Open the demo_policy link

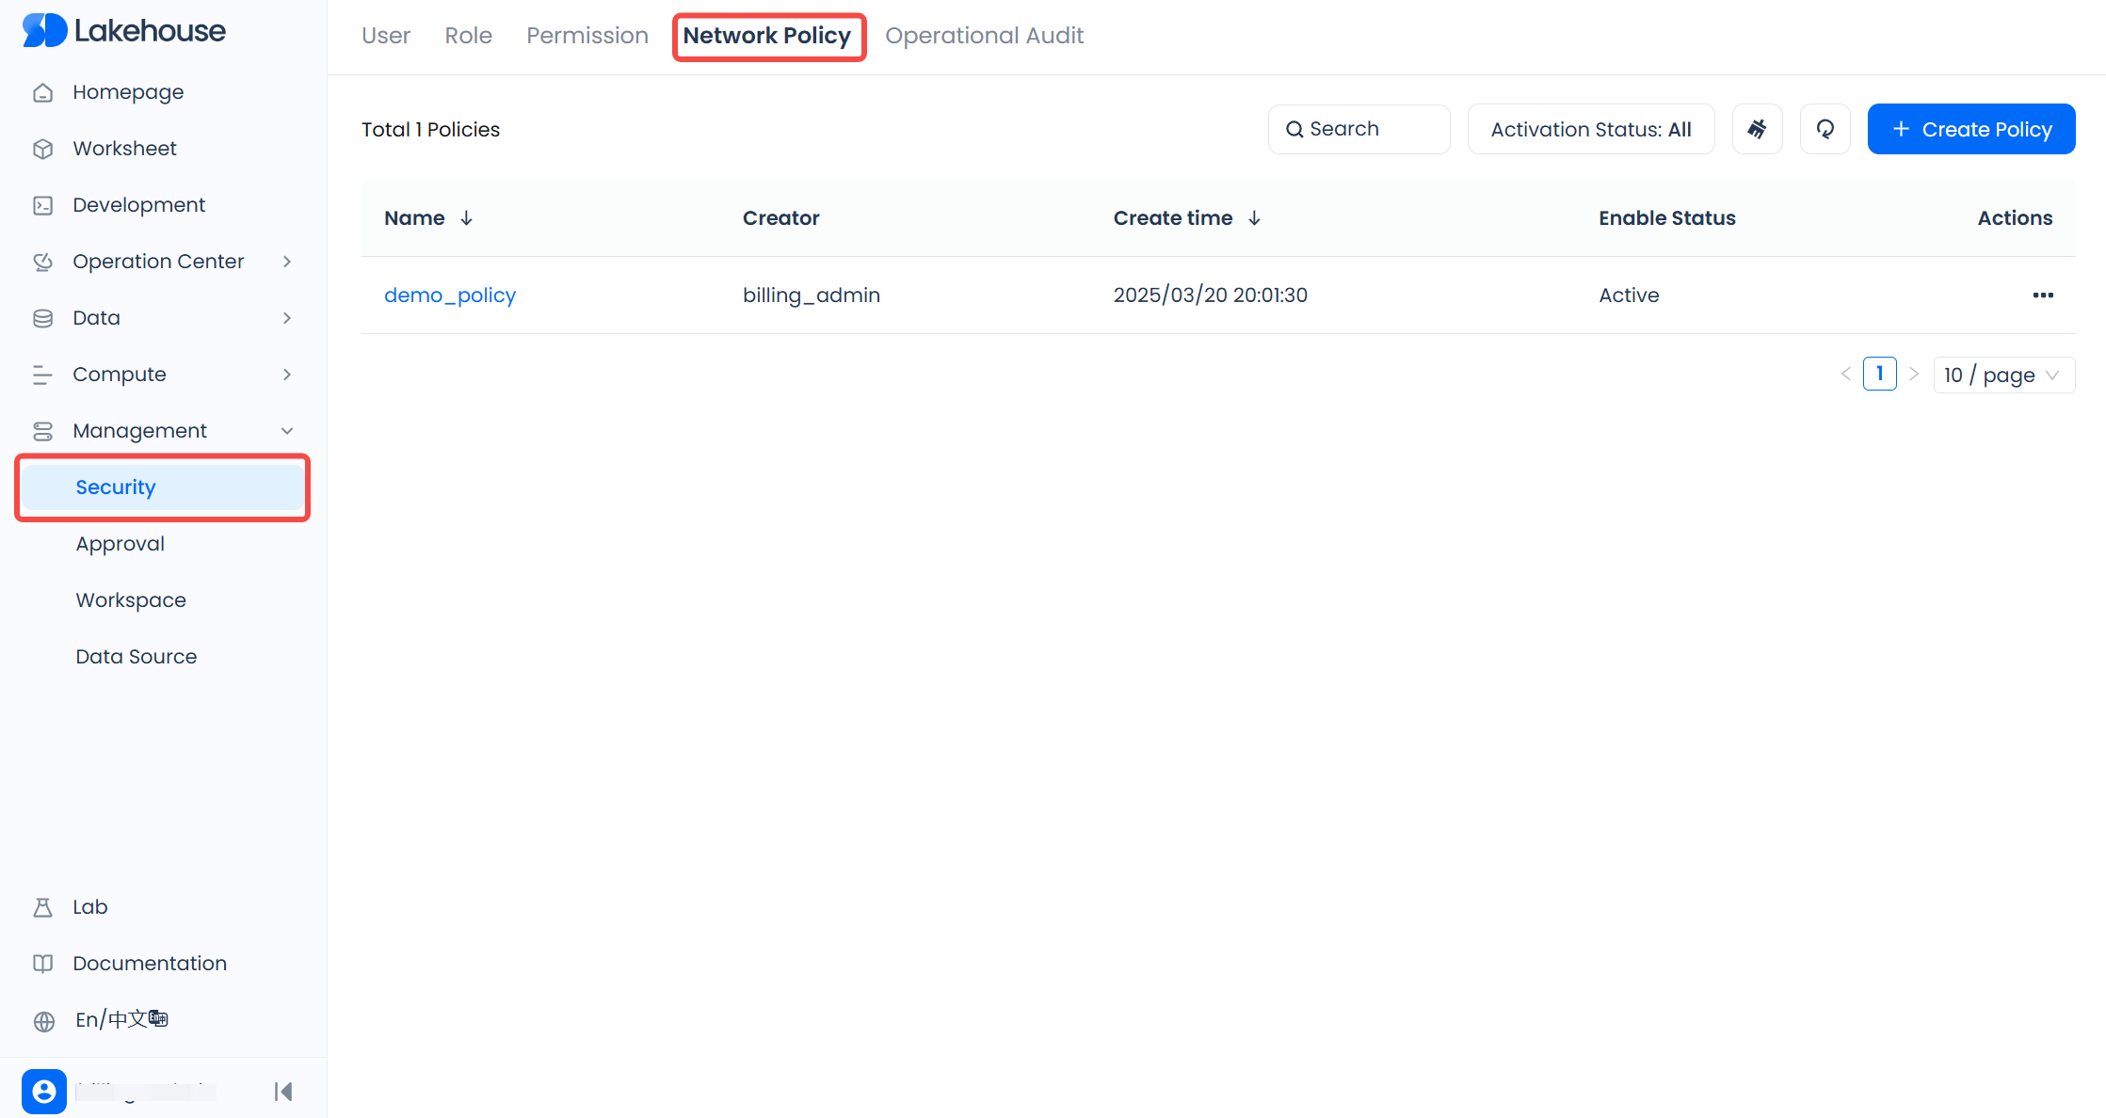[x=450, y=295]
